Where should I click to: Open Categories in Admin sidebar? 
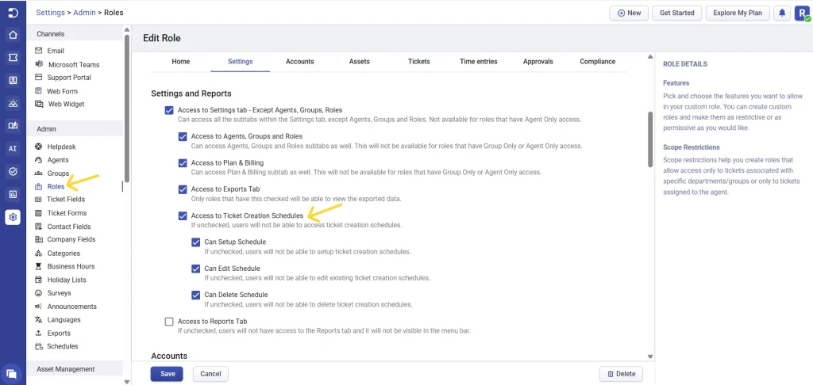point(64,253)
